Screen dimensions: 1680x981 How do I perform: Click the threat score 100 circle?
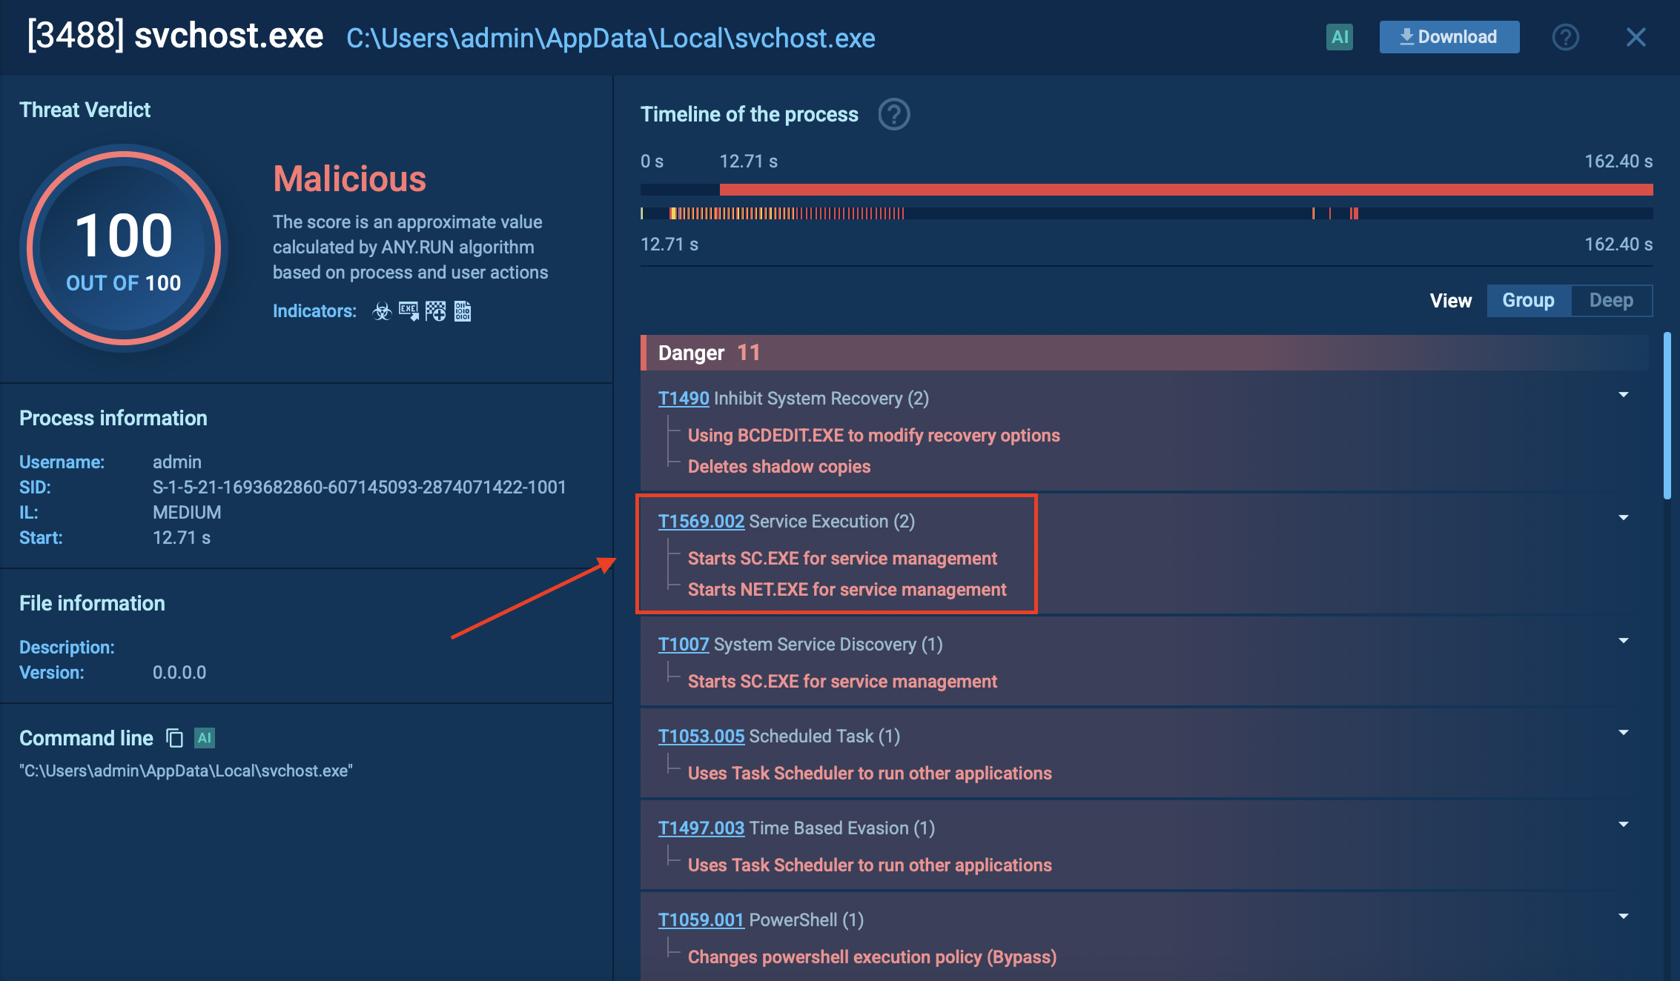pos(124,248)
